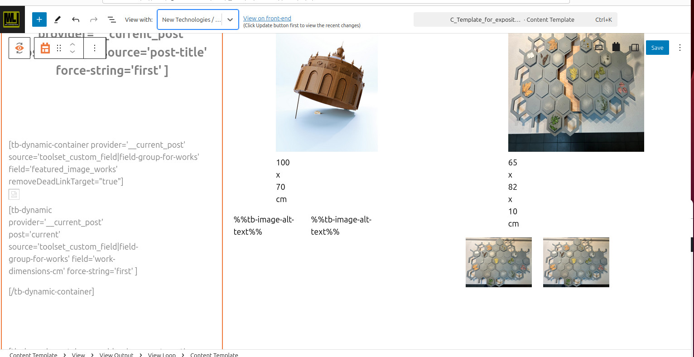Viewport: 694px width, 357px height.
Task: Click the removeDeadLinkTarget="true"] shortcode line
Action: pos(66,181)
